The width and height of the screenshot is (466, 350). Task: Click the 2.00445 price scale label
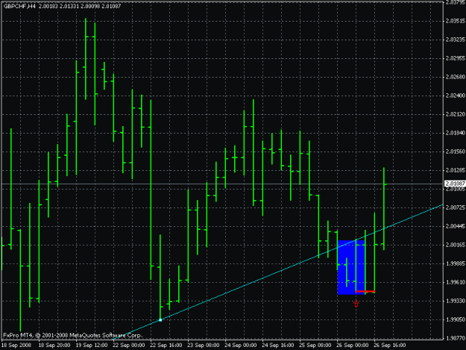456,226
